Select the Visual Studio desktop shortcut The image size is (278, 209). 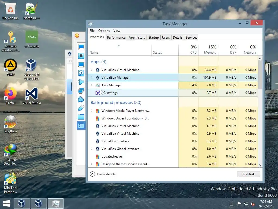tap(31, 96)
